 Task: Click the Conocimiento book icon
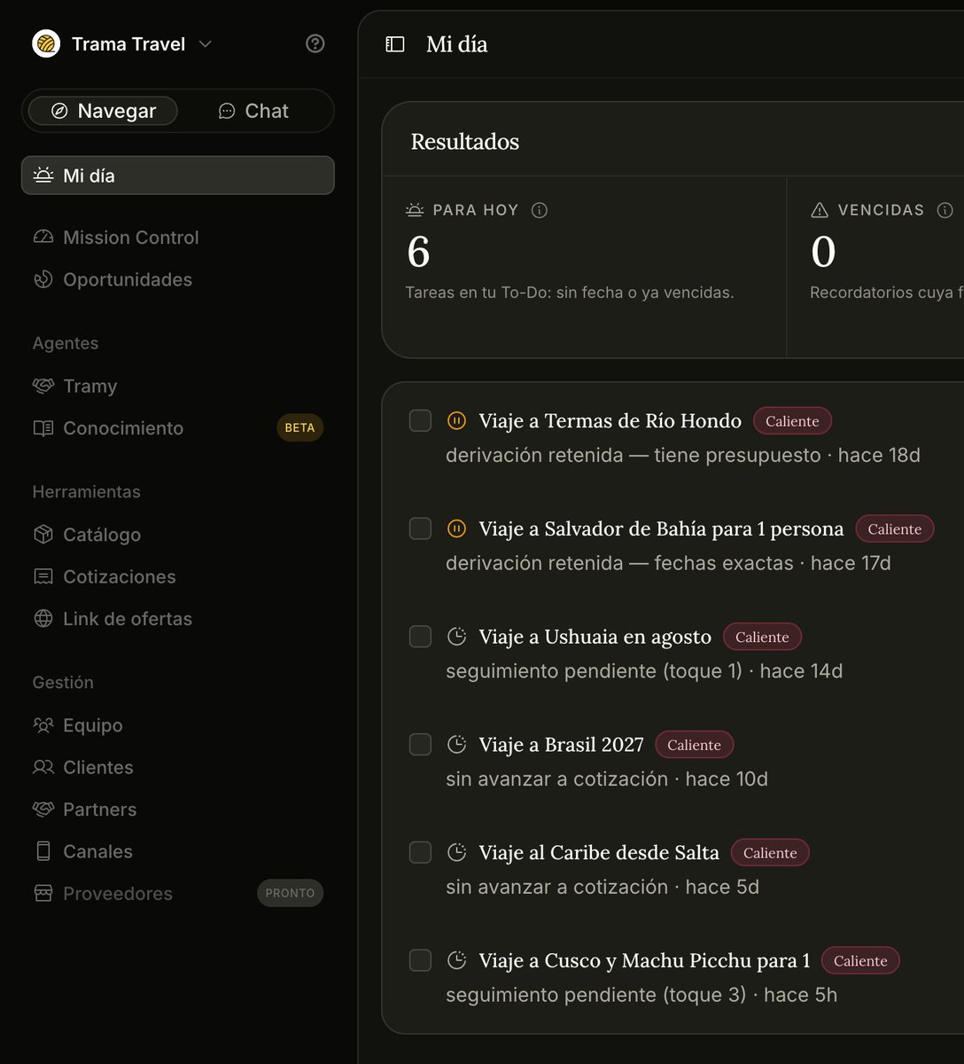43,428
